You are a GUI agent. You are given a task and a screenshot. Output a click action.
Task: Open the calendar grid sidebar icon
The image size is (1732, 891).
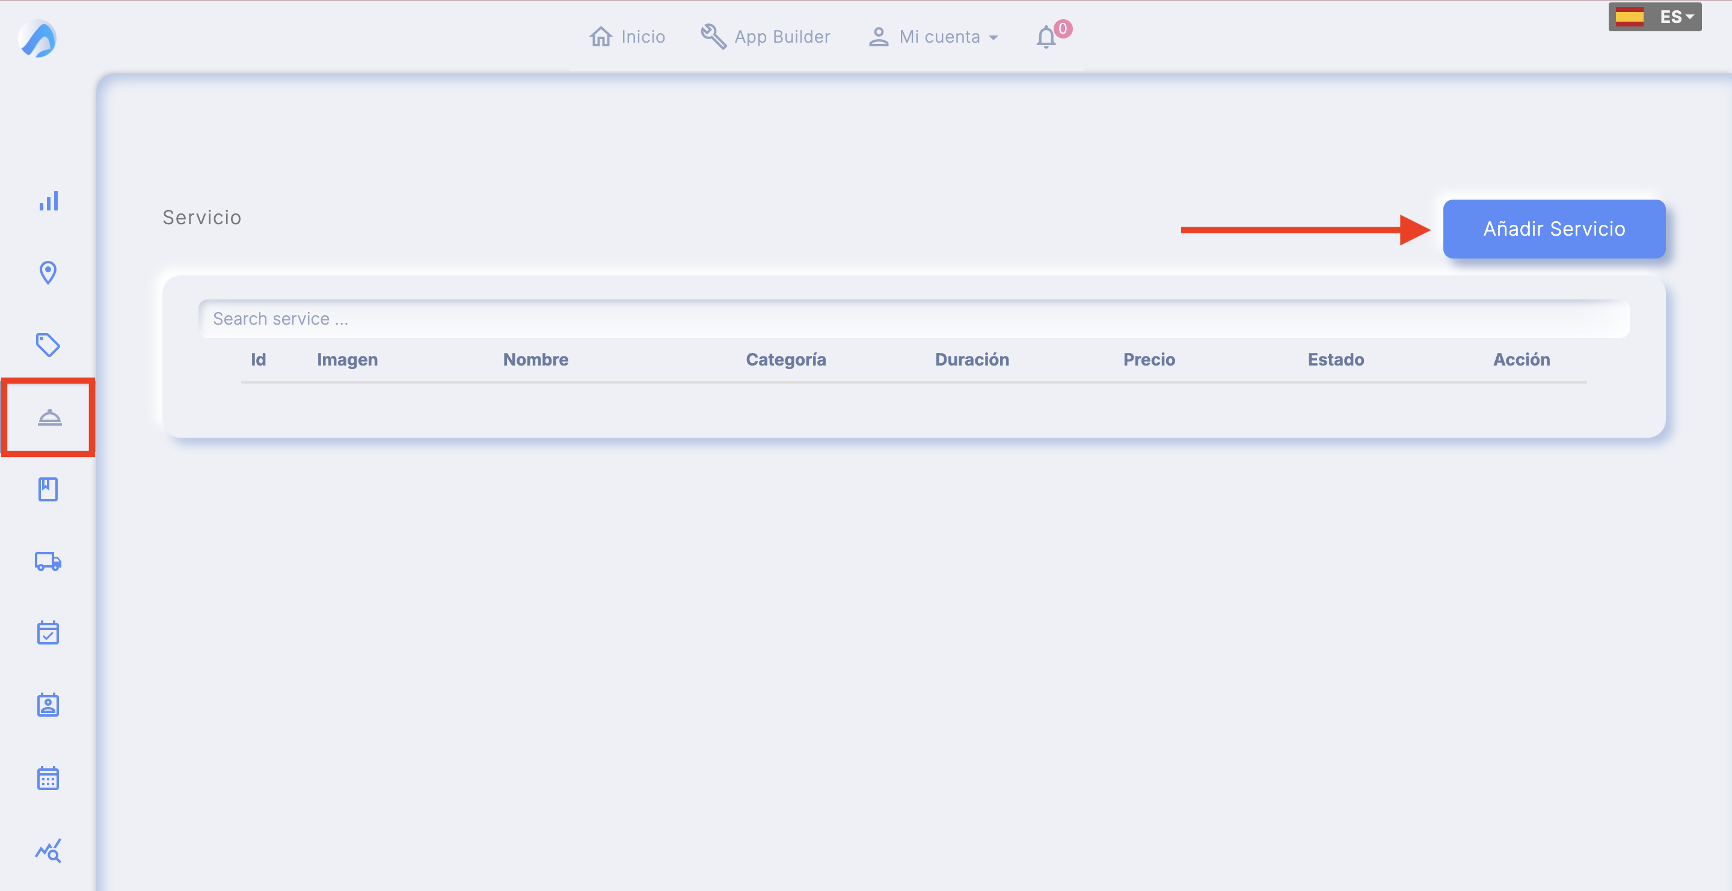pyautogui.click(x=48, y=777)
